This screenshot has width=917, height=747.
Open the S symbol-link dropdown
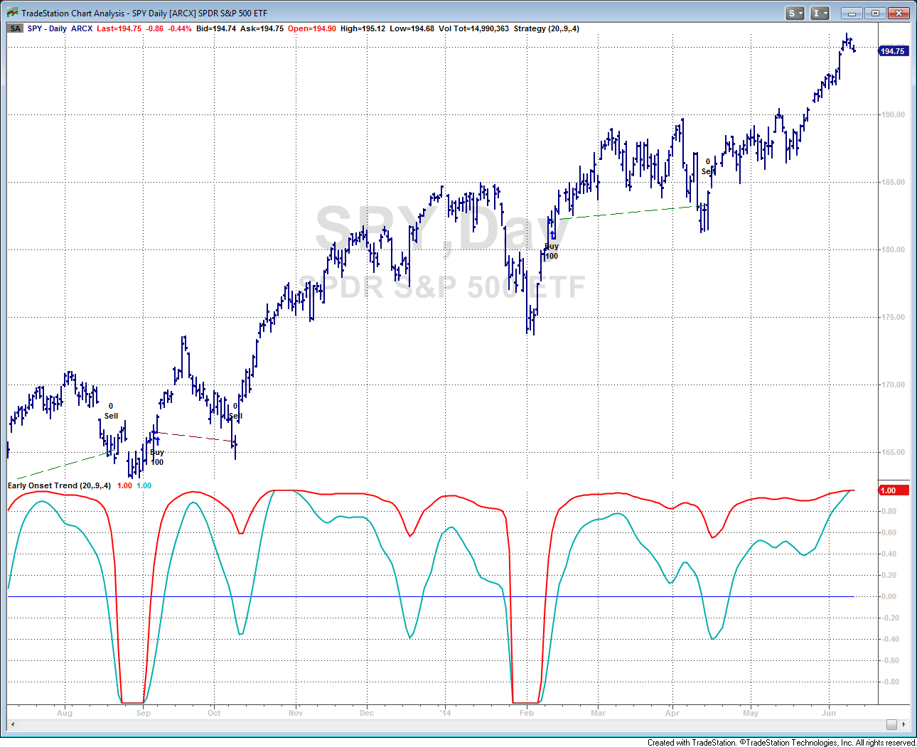(795, 13)
